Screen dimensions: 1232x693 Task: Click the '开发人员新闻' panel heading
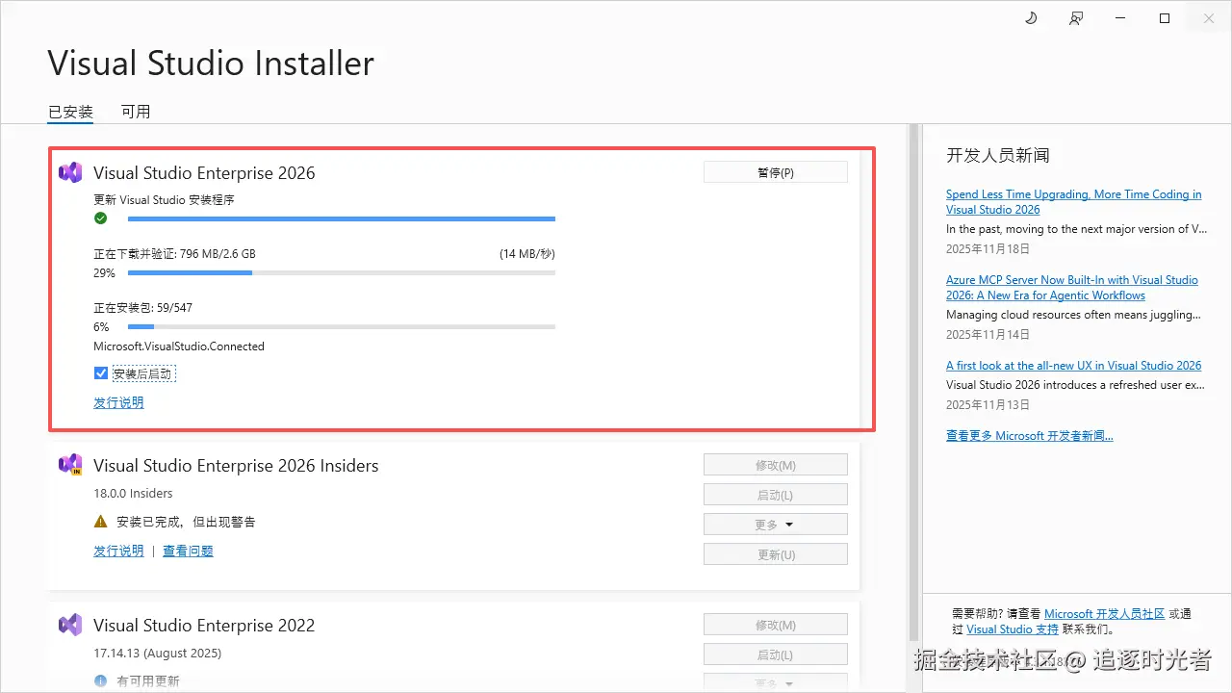[x=997, y=155]
